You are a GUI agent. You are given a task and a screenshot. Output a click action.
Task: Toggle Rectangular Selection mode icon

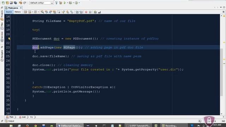pyautogui.click(x=59, y=12)
